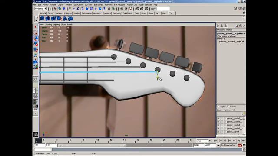Play the animation backward

(225, 140)
